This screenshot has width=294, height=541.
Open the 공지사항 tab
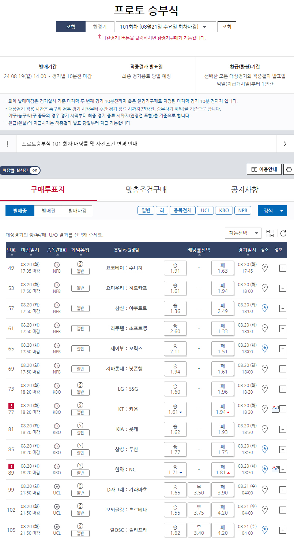click(245, 190)
